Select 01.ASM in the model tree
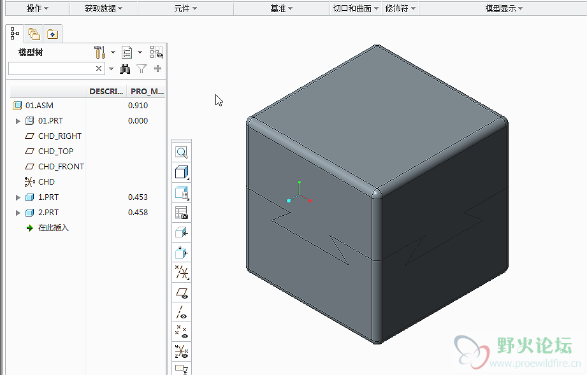Image resolution: width=587 pixels, height=375 pixels. 40,106
